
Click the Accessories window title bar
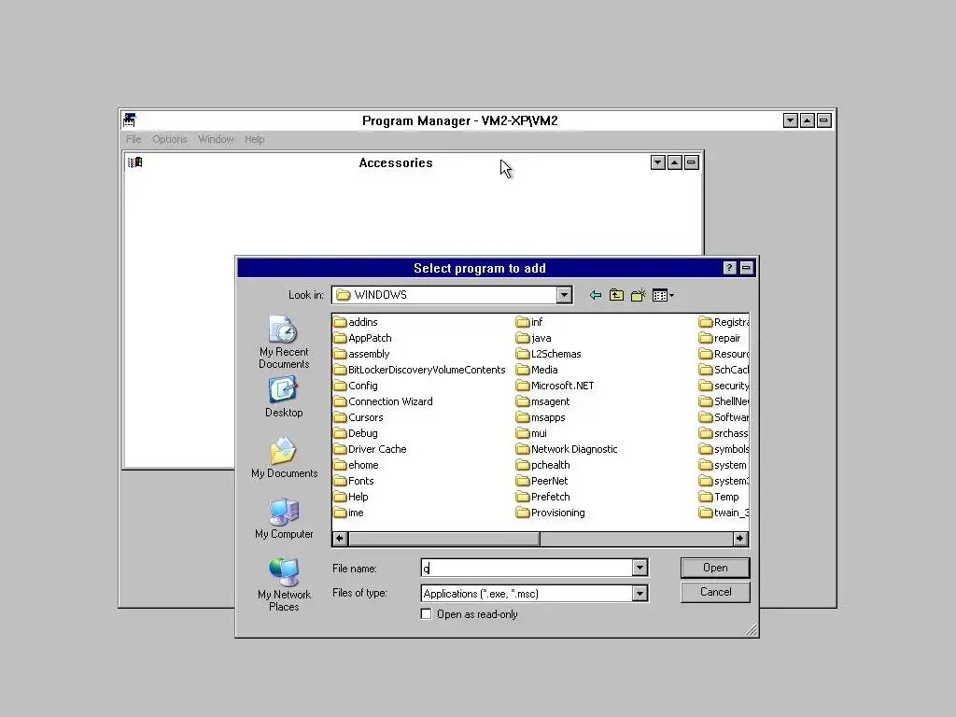(396, 162)
